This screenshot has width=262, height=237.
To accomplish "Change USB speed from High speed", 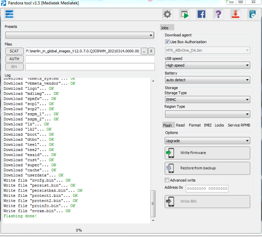I will (208, 65).
